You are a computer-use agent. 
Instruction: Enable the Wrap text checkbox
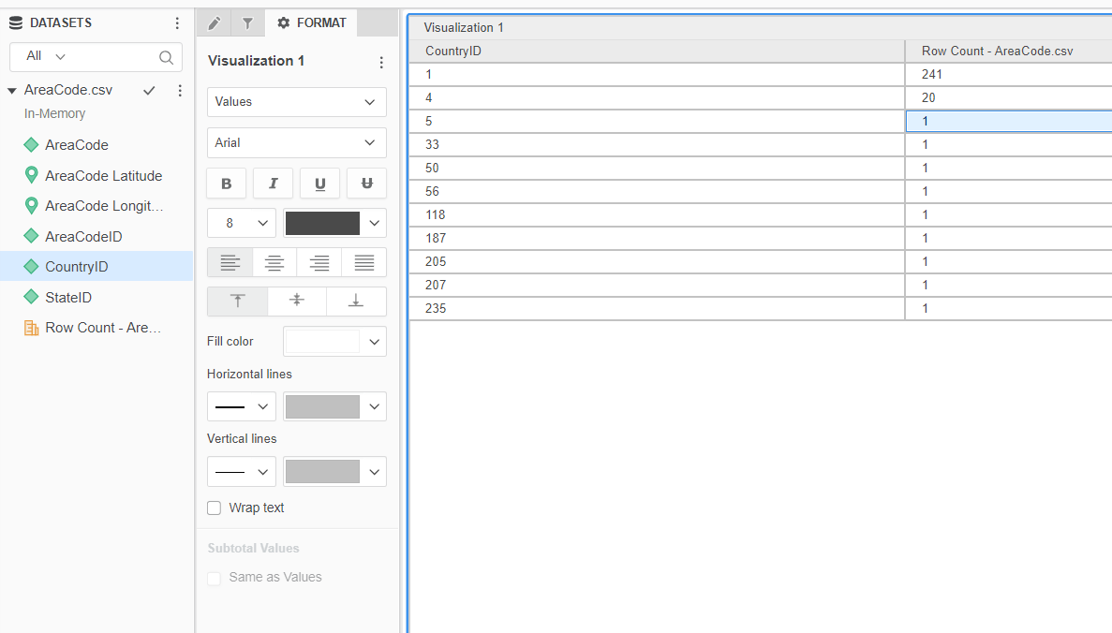coord(214,508)
